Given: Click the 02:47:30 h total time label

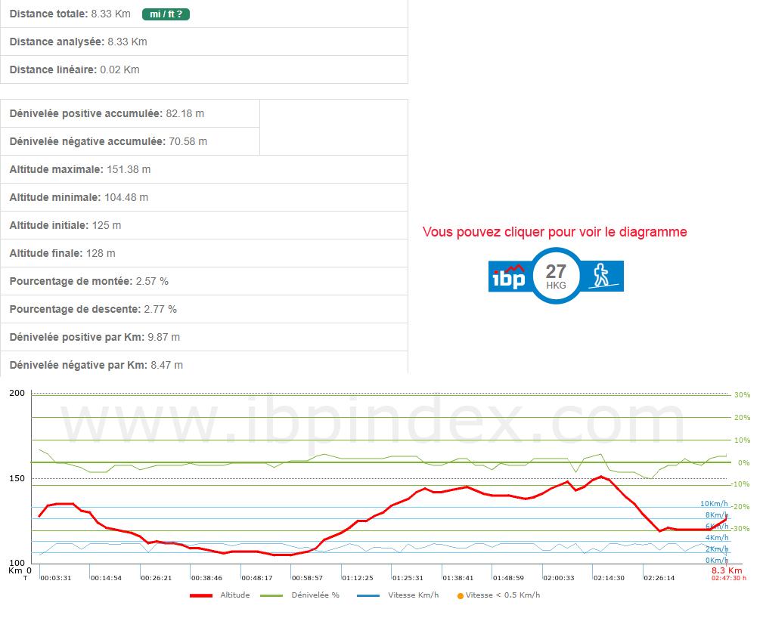Looking at the screenshot, I should (x=728, y=579).
